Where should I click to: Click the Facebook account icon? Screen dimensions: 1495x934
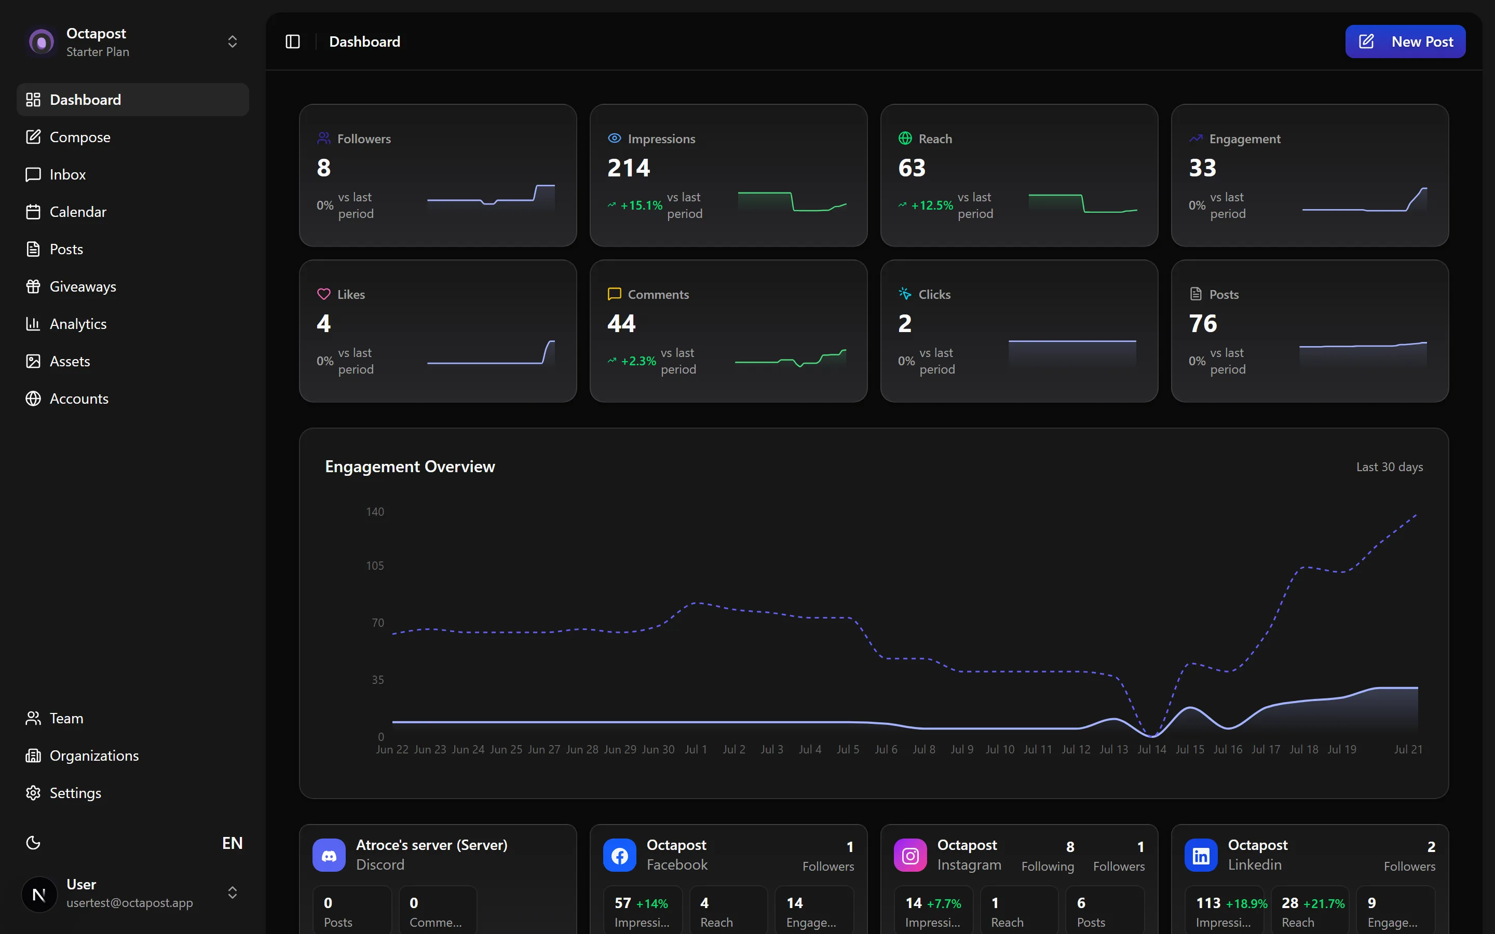[x=620, y=855]
